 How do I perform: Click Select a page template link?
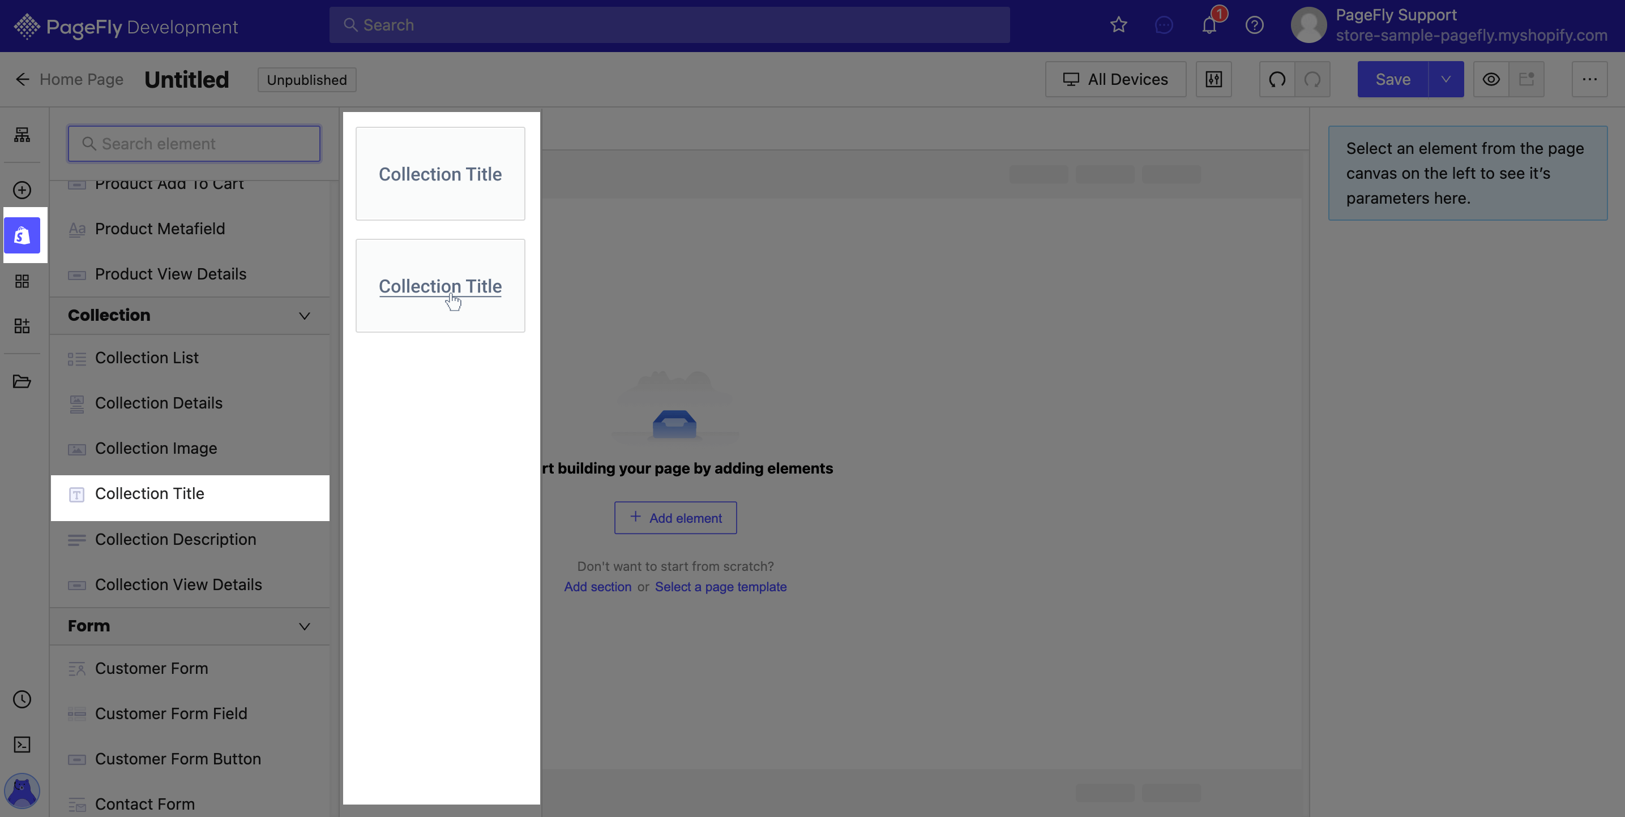[x=720, y=587]
